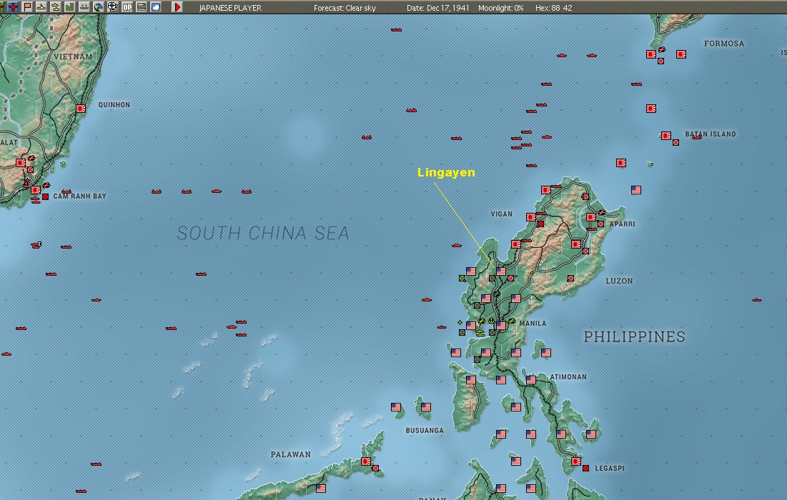Select the red aircraft toolbar icon
Image resolution: width=787 pixels, height=500 pixels.
click(x=13, y=7)
